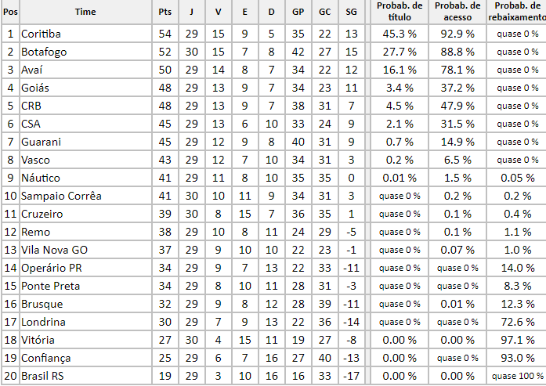Click Londrina's 72.6 % relegation probability

(x=519, y=322)
